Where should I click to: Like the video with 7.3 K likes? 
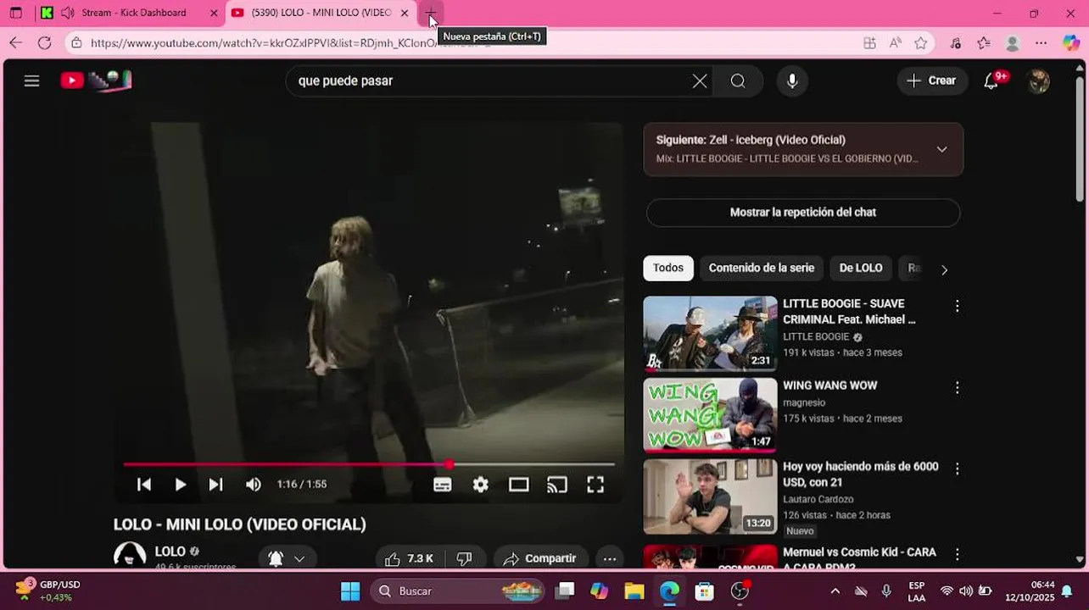[x=410, y=558]
